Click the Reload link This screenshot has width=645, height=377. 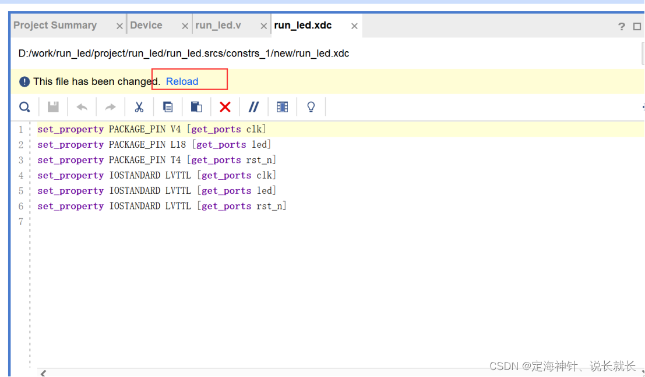pyautogui.click(x=182, y=81)
